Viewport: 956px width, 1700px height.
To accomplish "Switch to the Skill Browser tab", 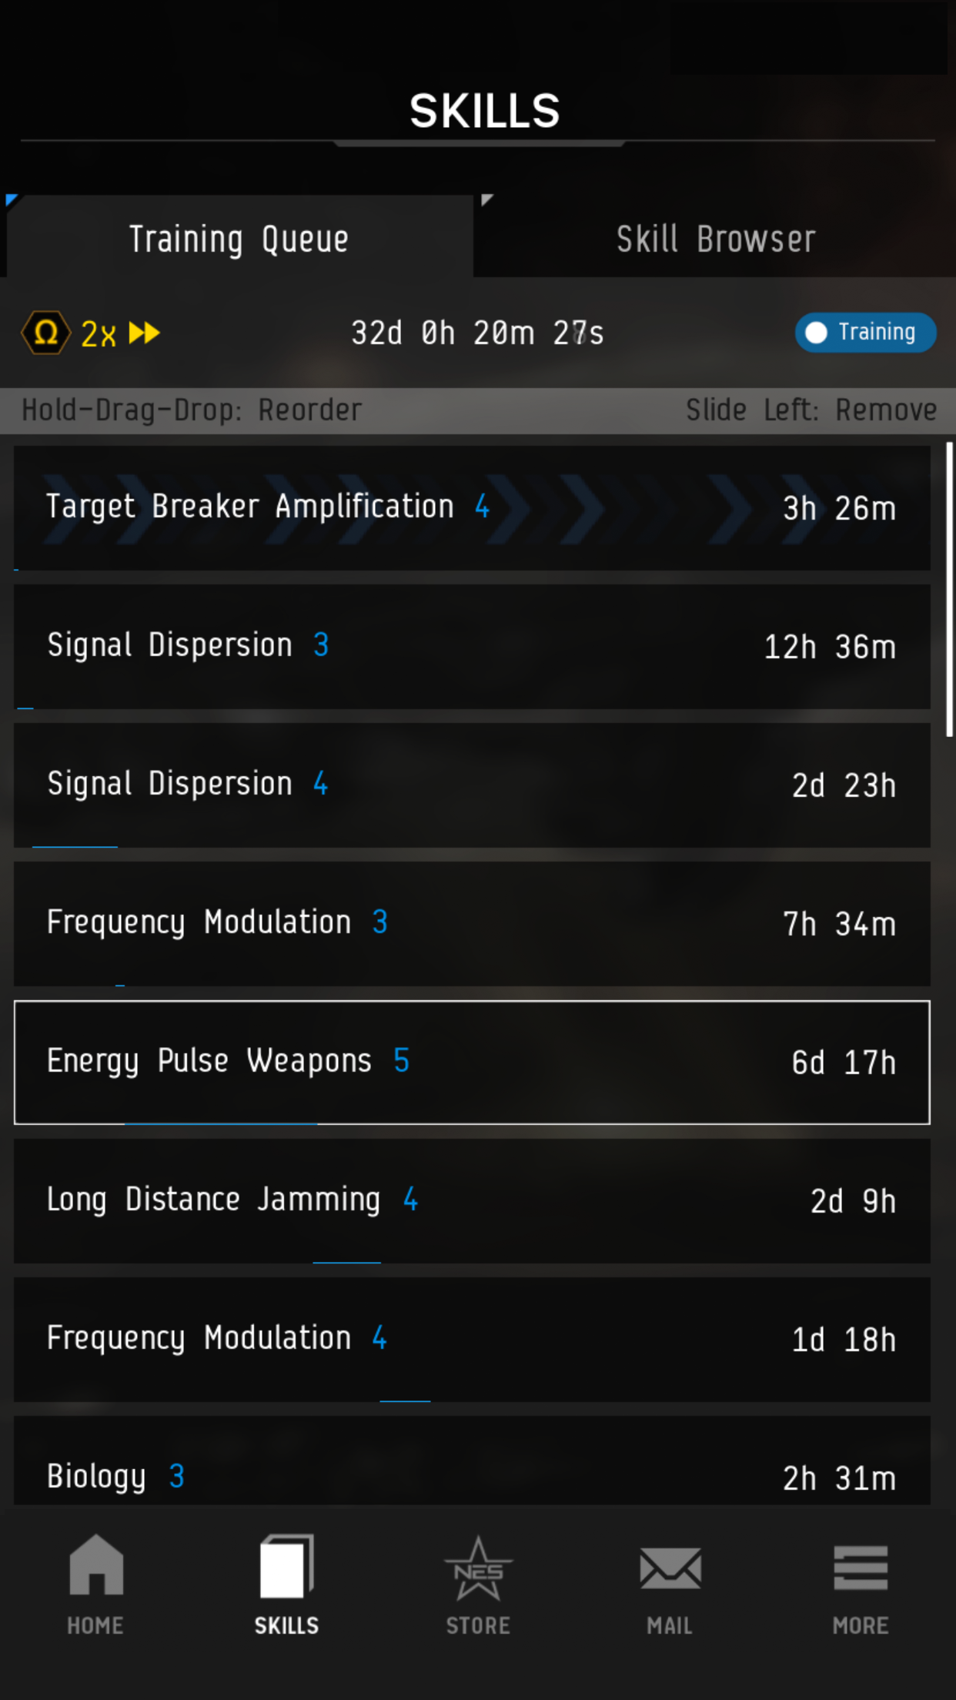I will point(715,239).
